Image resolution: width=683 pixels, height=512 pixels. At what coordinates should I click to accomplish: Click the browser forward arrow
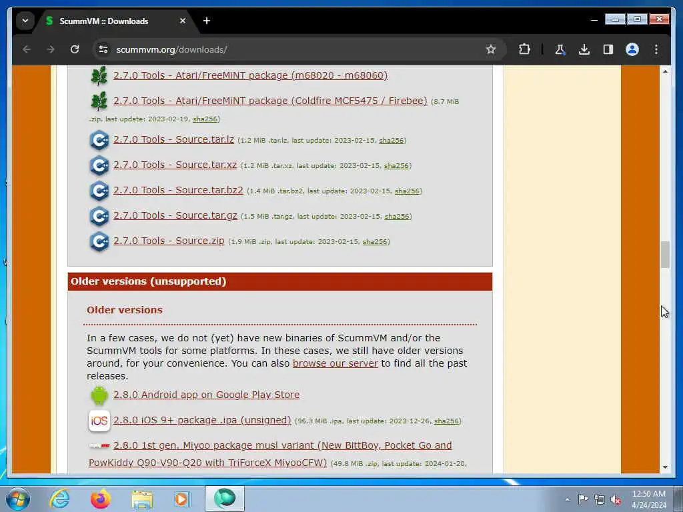[51, 49]
